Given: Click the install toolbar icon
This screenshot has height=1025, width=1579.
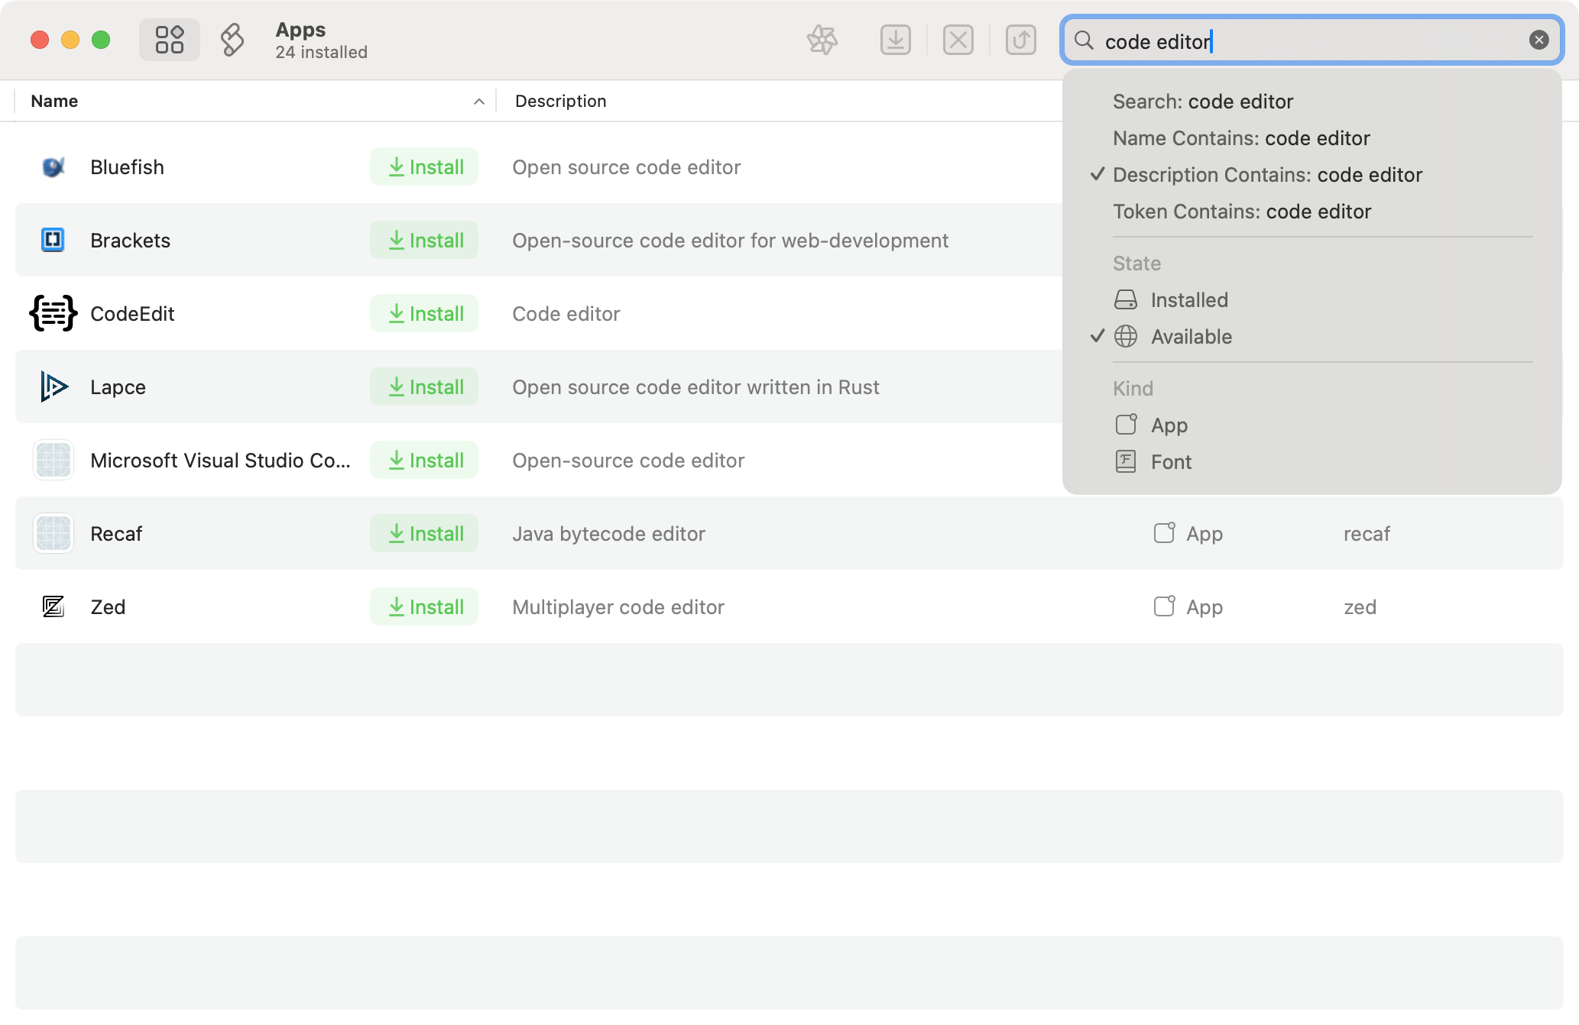Looking at the screenshot, I should 895,40.
